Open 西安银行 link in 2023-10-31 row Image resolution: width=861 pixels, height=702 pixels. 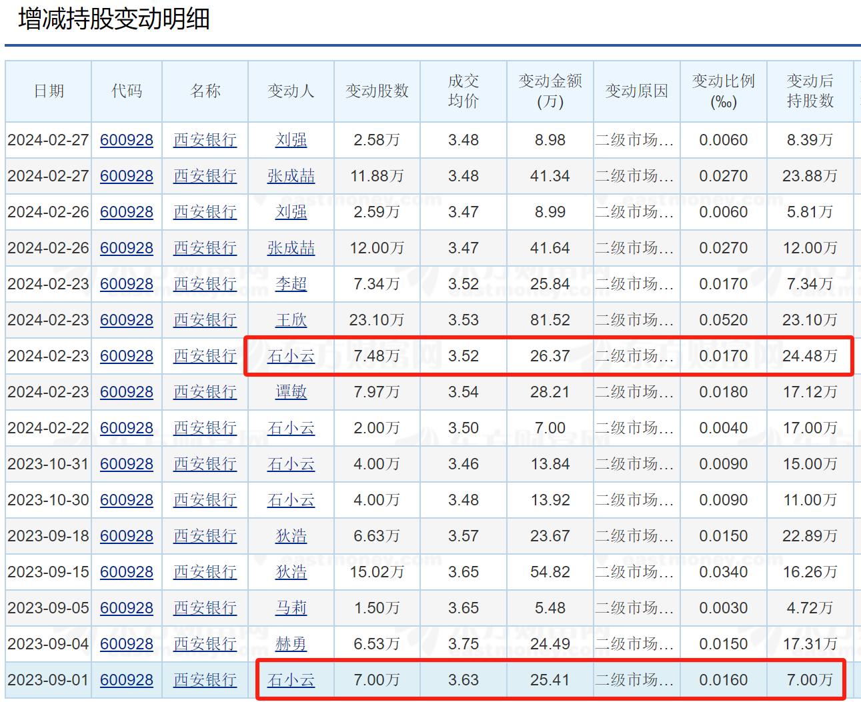(205, 464)
